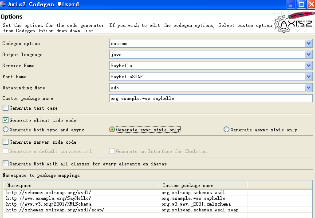Check Generate Both with all classes option

coord(5,164)
